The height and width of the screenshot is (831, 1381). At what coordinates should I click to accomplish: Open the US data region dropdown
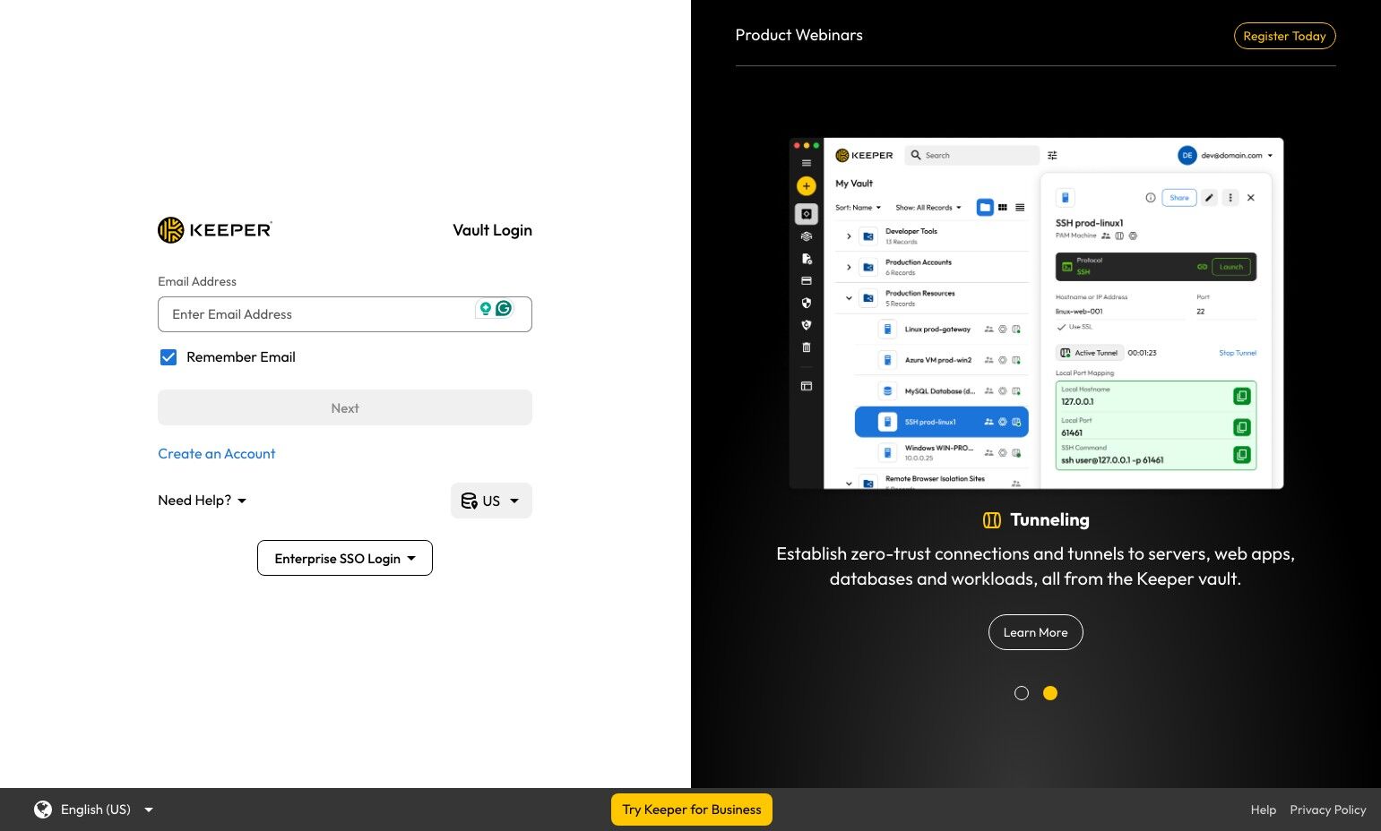click(x=491, y=501)
